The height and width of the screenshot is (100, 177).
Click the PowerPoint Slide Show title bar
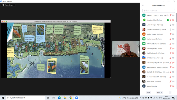56,21
